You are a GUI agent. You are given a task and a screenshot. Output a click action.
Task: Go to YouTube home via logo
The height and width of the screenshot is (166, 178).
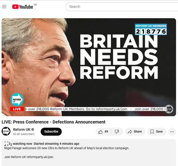coord(23,7)
